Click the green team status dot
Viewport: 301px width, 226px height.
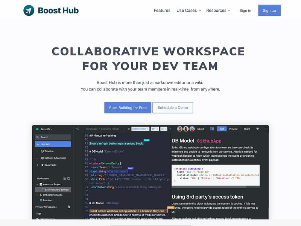point(37,129)
